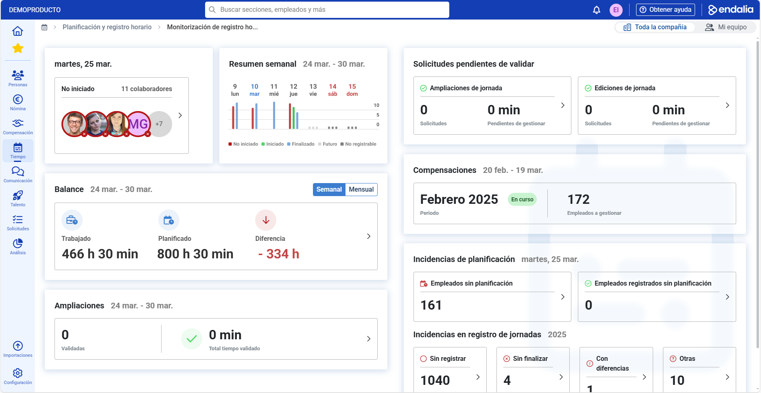
Task: Expand Ampliaciones validadas chevron
Action: [x=369, y=339]
